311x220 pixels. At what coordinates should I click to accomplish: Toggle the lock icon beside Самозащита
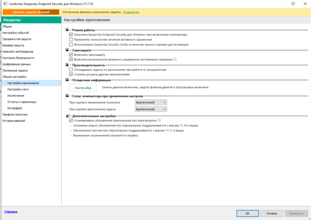coord(67,50)
